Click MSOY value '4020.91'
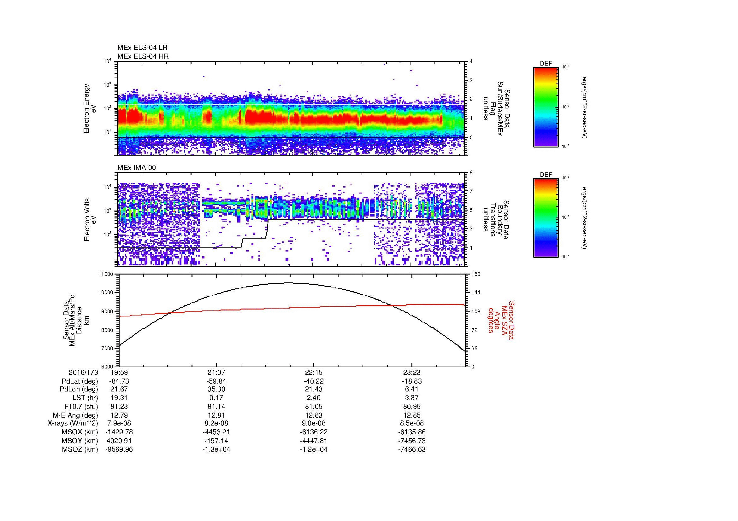Viewport: 738px width, 521px height. click(119, 441)
